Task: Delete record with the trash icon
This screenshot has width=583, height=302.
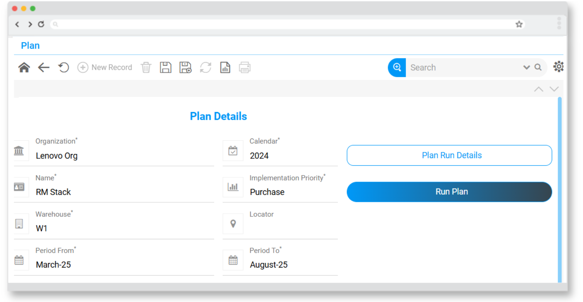Action: pos(146,67)
